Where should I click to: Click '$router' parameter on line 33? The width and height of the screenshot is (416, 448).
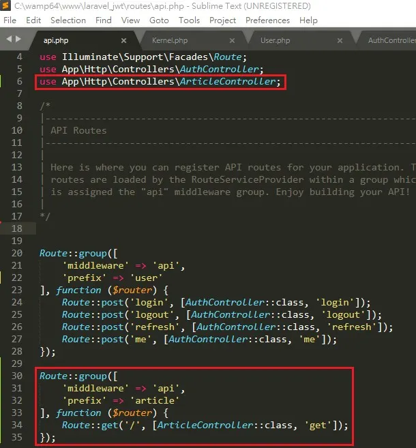coord(132,413)
